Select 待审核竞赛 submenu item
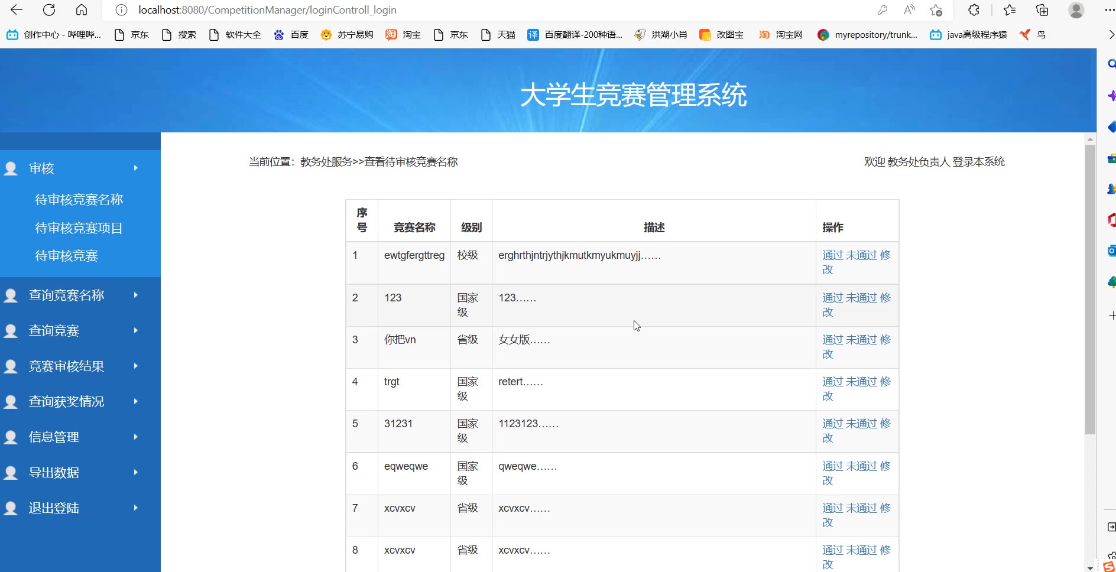 tap(66, 256)
